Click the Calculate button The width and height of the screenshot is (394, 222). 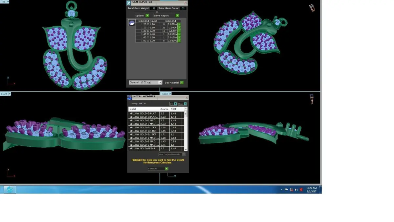pos(158,168)
